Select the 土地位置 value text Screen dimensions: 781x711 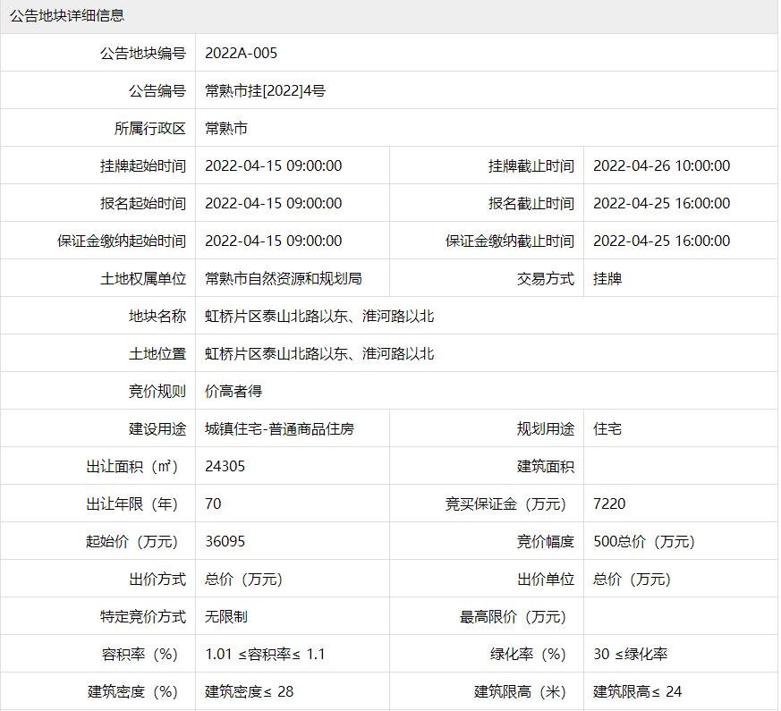pos(319,354)
